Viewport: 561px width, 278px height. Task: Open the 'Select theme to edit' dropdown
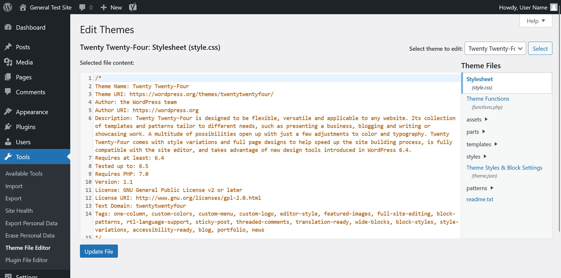(x=495, y=48)
